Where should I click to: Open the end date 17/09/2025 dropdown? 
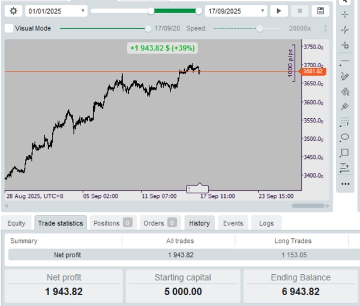click(x=263, y=11)
